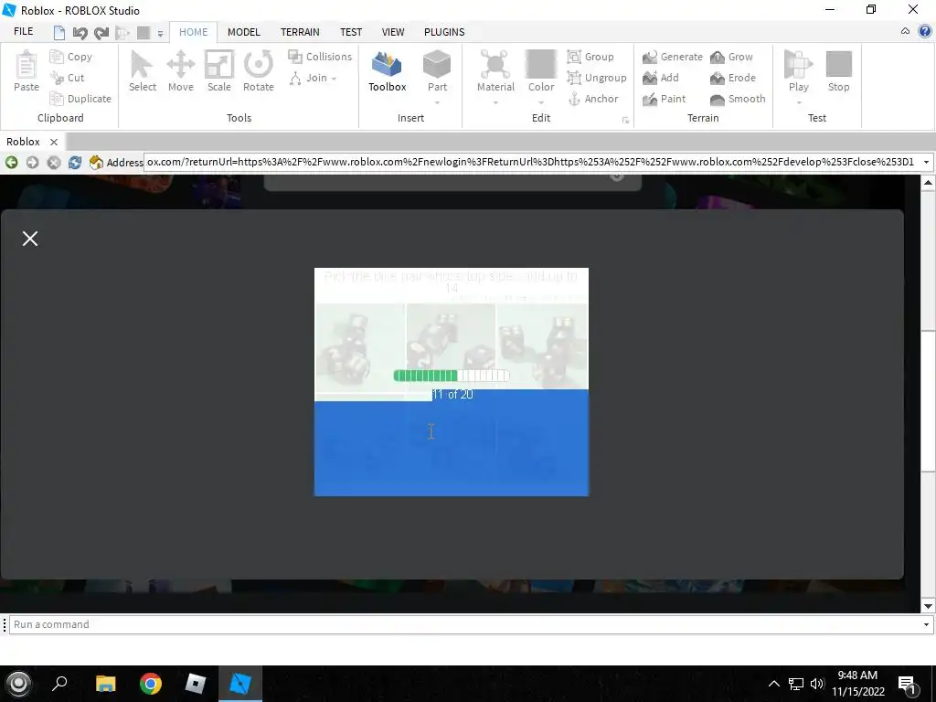
Task: Switch to the PLUGINS ribbon tab
Action: click(444, 32)
